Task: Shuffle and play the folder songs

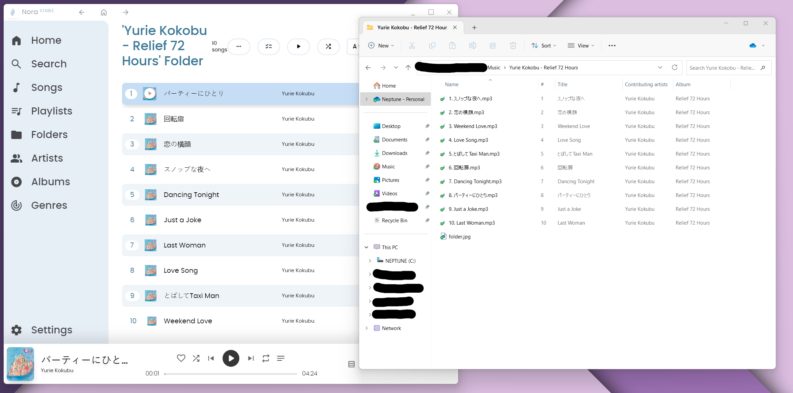Action: [328, 46]
